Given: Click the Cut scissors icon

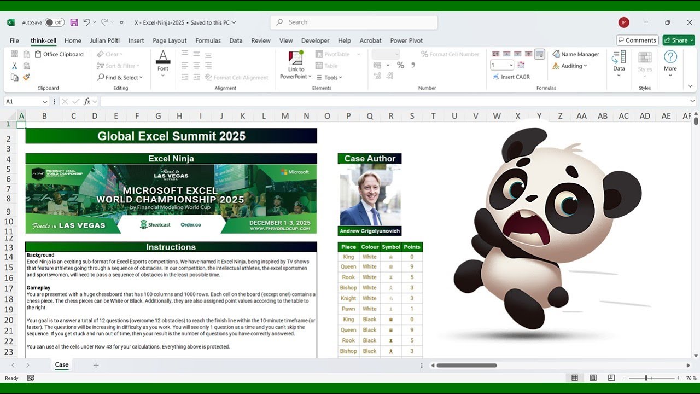Looking at the screenshot, I should coord(15,66).
